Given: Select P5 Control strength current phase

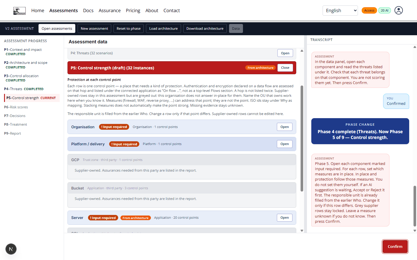Looking at the screenshot, I should click(x=32, y=98).
